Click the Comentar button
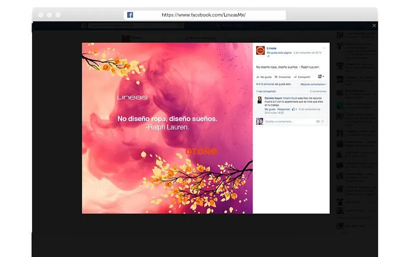The height and width of the screenshot is (257, 411). click(282, 77)
